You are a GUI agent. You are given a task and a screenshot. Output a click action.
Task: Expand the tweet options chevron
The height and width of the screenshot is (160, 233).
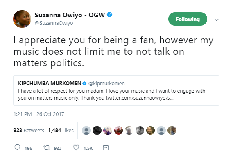(217, 20)
